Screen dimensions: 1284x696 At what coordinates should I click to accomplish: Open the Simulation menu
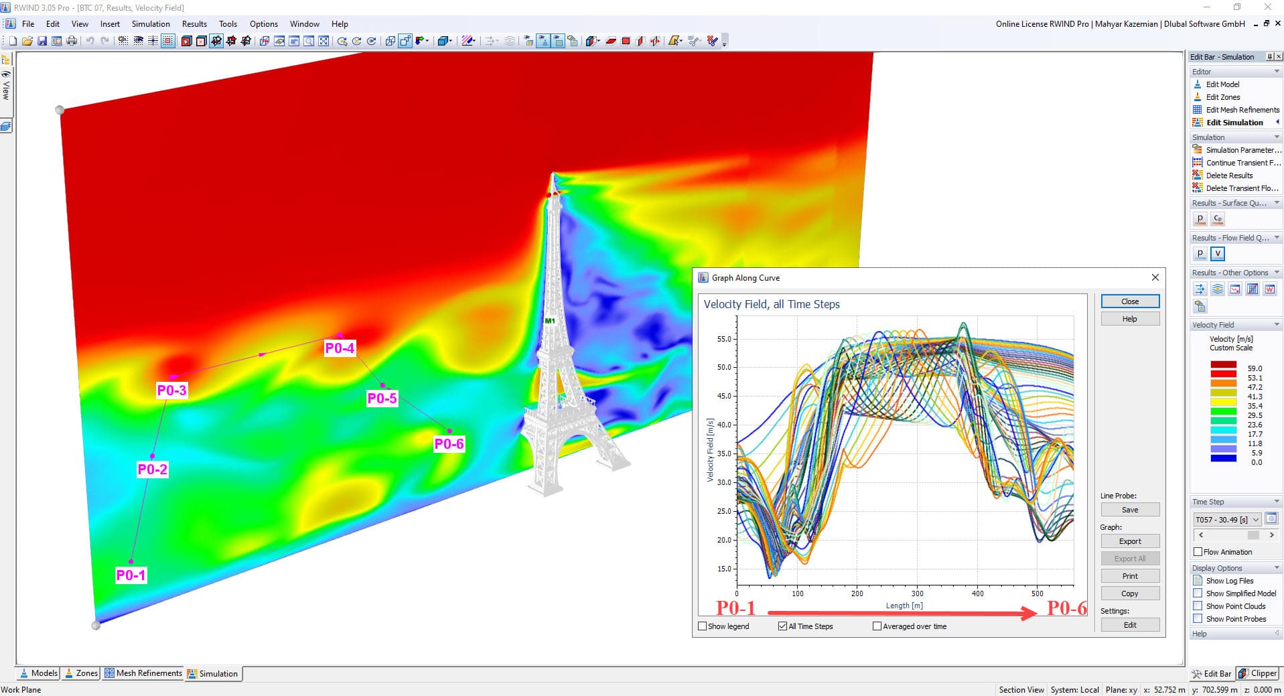(150, 24)
